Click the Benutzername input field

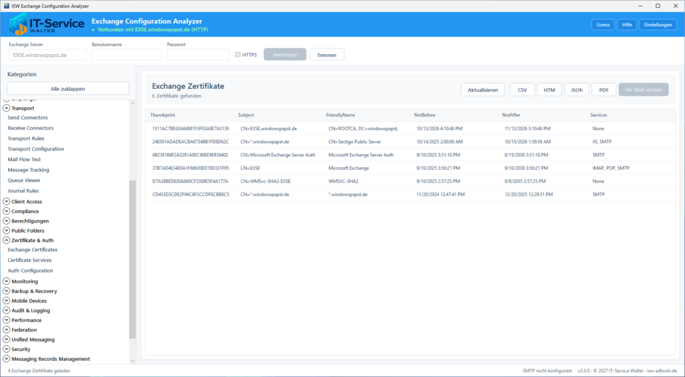[x=126, y=55]
